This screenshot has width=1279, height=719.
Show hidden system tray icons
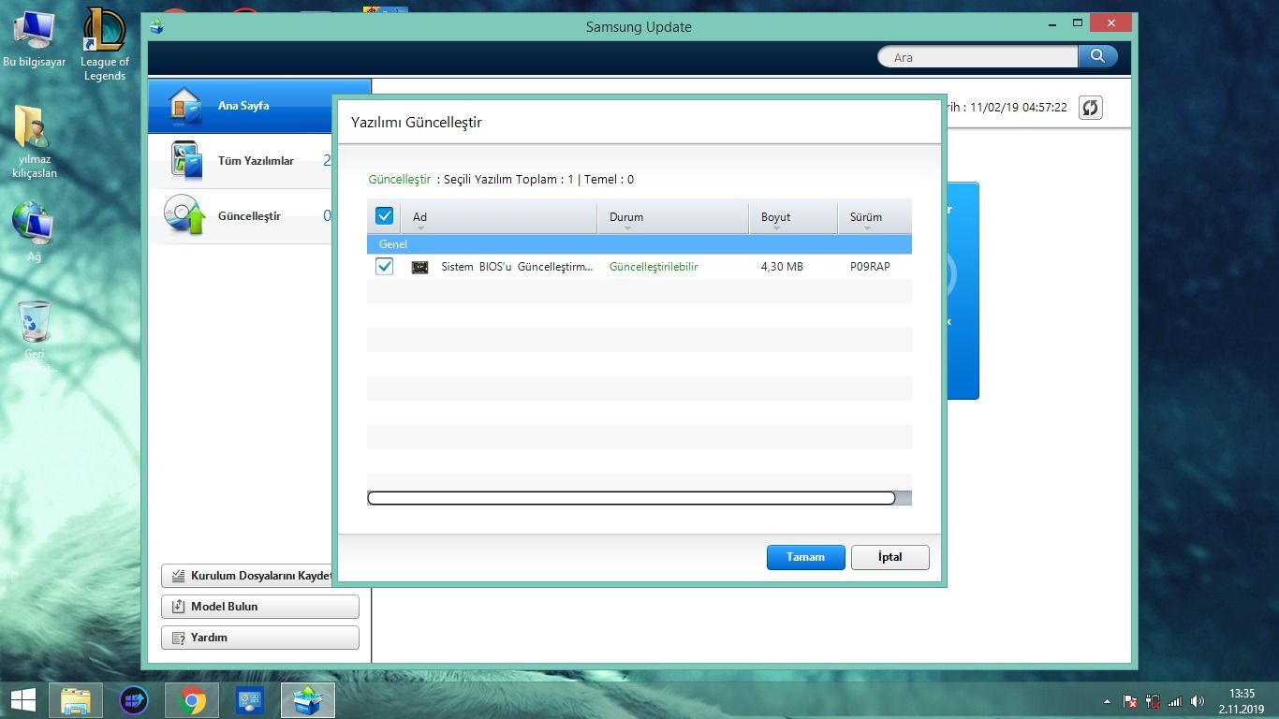coord(1108,701)
